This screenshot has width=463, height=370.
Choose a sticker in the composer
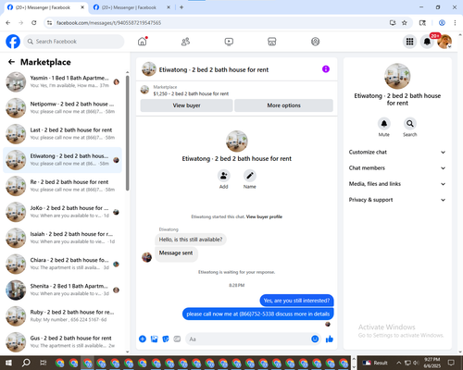[166, 339]
